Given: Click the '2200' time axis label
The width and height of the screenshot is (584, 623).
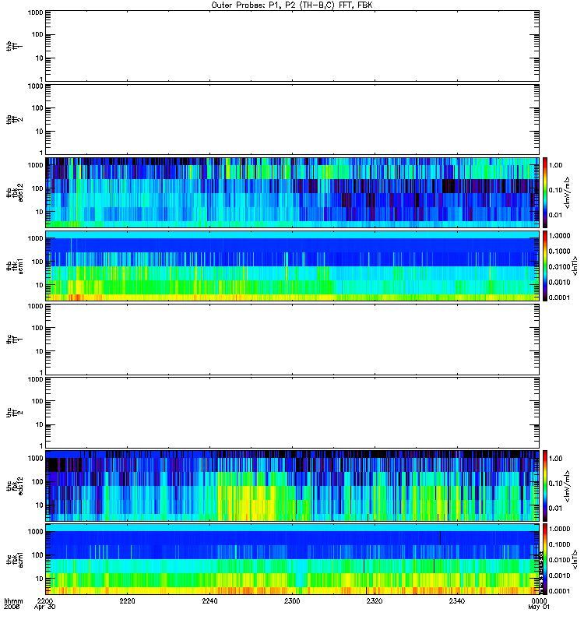Looking at the screenshot, I should (x=45, y=600).
